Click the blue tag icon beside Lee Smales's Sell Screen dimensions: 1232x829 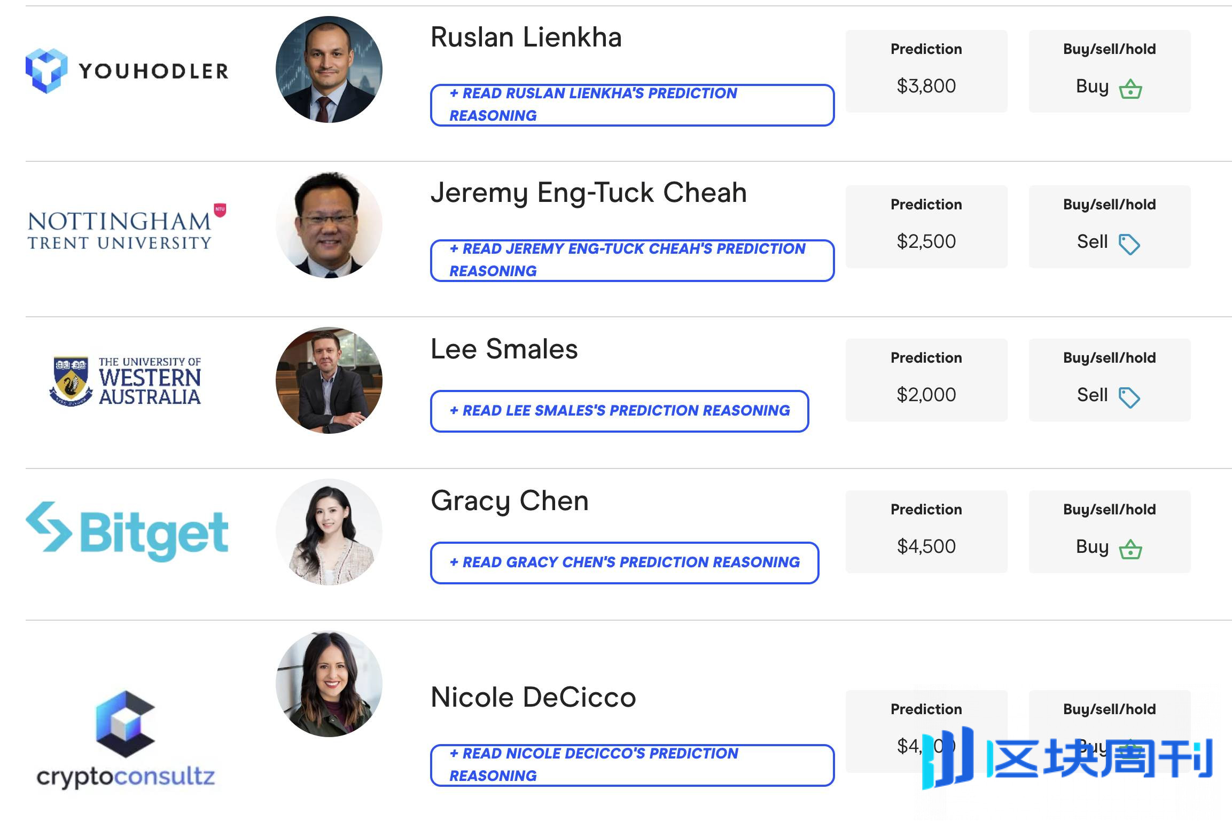[x=1129, y=398]
